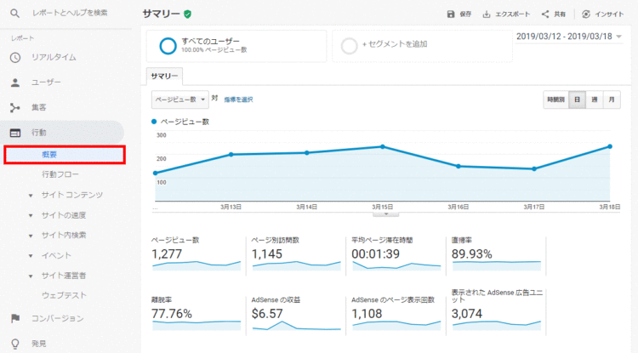Click + セグメントを追加 box
Image resolution: width=638 pixels, height=353 pixels.
point(421,44)
